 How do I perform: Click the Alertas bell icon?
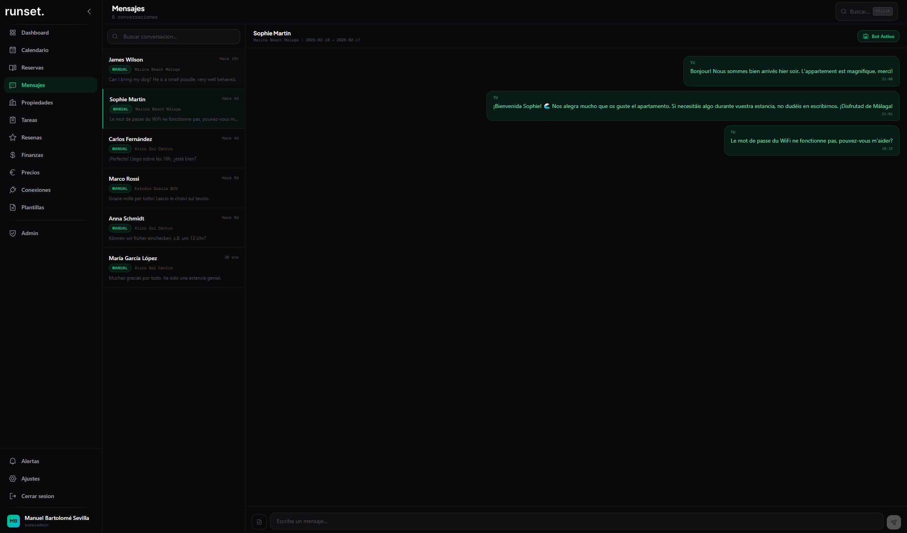click(x=13, y=461)
